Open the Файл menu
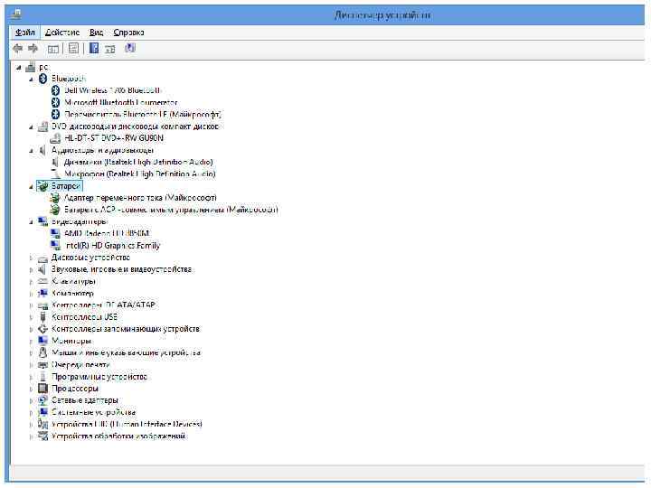The width and height of the screenshot is (651, 488). coord(25,33)
